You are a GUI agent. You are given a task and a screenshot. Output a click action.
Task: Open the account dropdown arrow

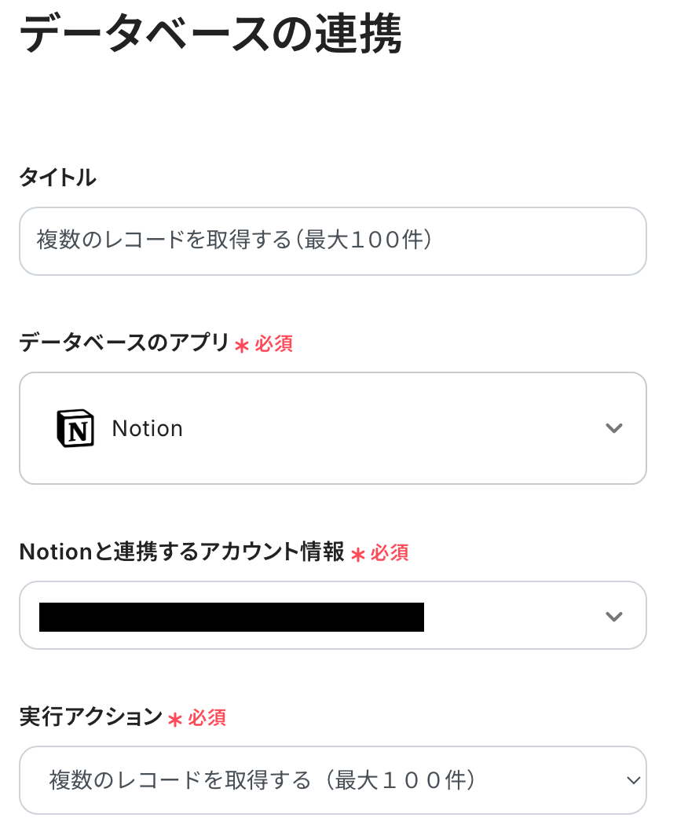pos(614,616)
